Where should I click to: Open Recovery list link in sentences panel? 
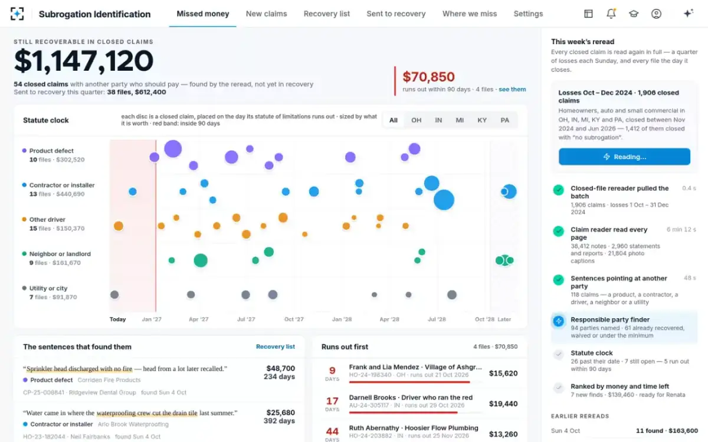point(276,347)
